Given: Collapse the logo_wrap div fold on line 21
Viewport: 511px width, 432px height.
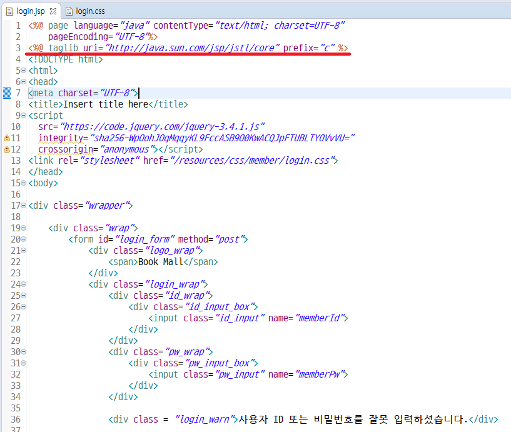Looking at the screenshot, I should click(24, 251).
